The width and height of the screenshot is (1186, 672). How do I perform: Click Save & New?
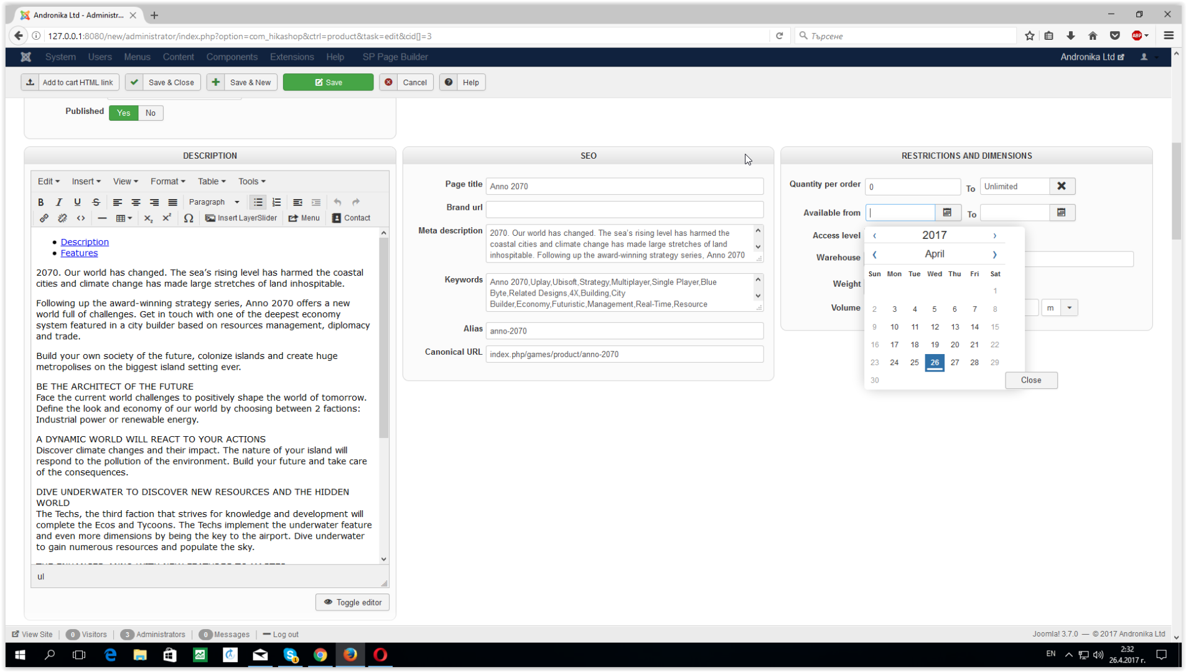[x=242, y=82]
